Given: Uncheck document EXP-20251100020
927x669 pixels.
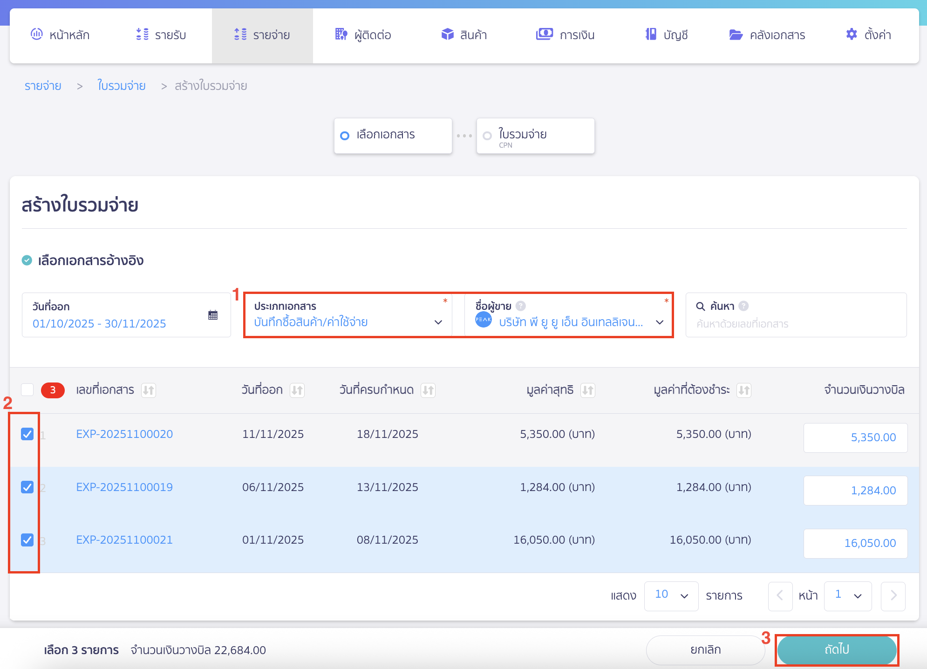Looking at the screenshot, I should coord(27,434).
